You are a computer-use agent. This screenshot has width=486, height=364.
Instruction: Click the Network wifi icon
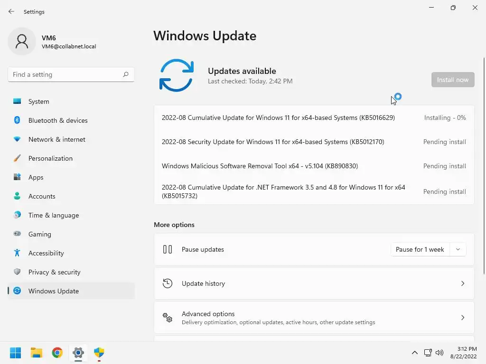coord(17,139)
